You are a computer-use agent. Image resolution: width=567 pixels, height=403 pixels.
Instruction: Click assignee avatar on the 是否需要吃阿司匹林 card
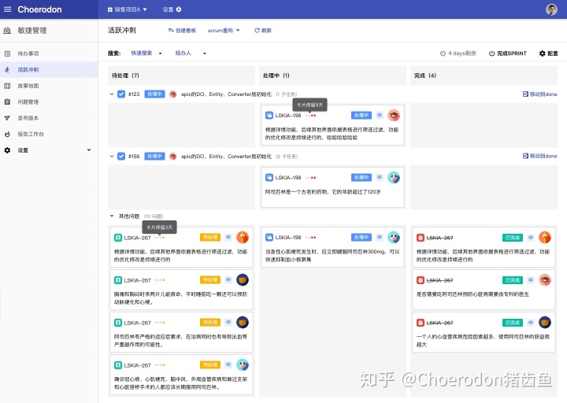click(x=545, y=279)
